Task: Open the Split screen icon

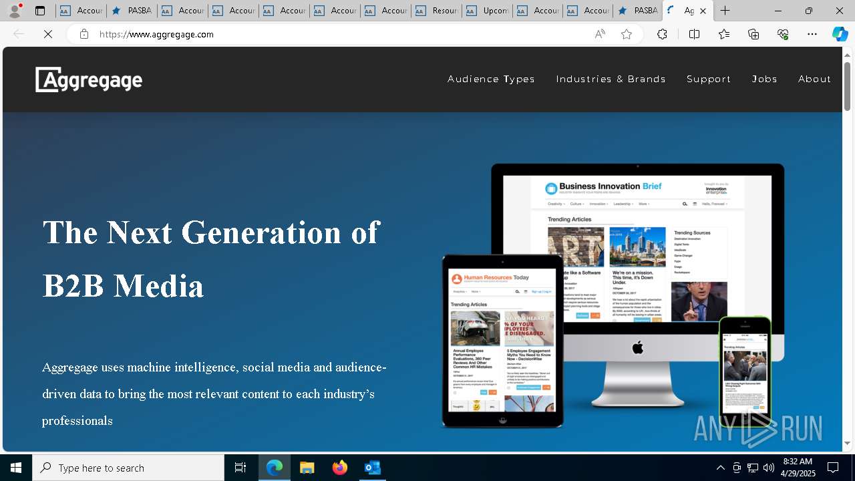Action: tap(694, 34)
